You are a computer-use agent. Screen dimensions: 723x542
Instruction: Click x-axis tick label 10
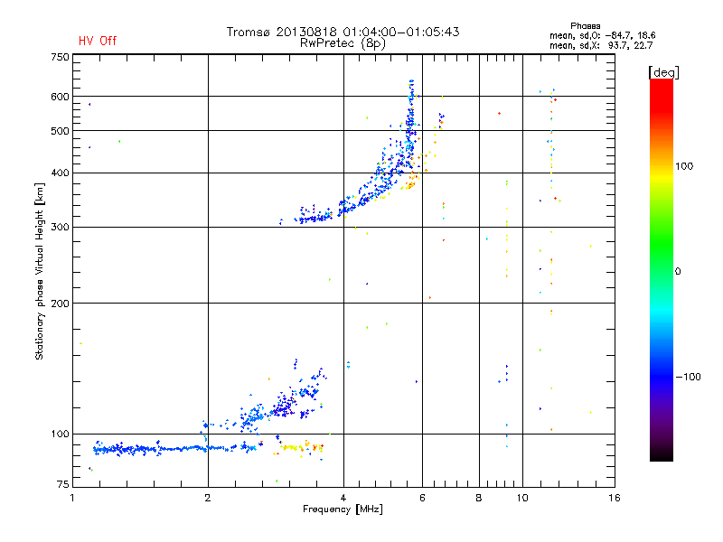[522, 498]
